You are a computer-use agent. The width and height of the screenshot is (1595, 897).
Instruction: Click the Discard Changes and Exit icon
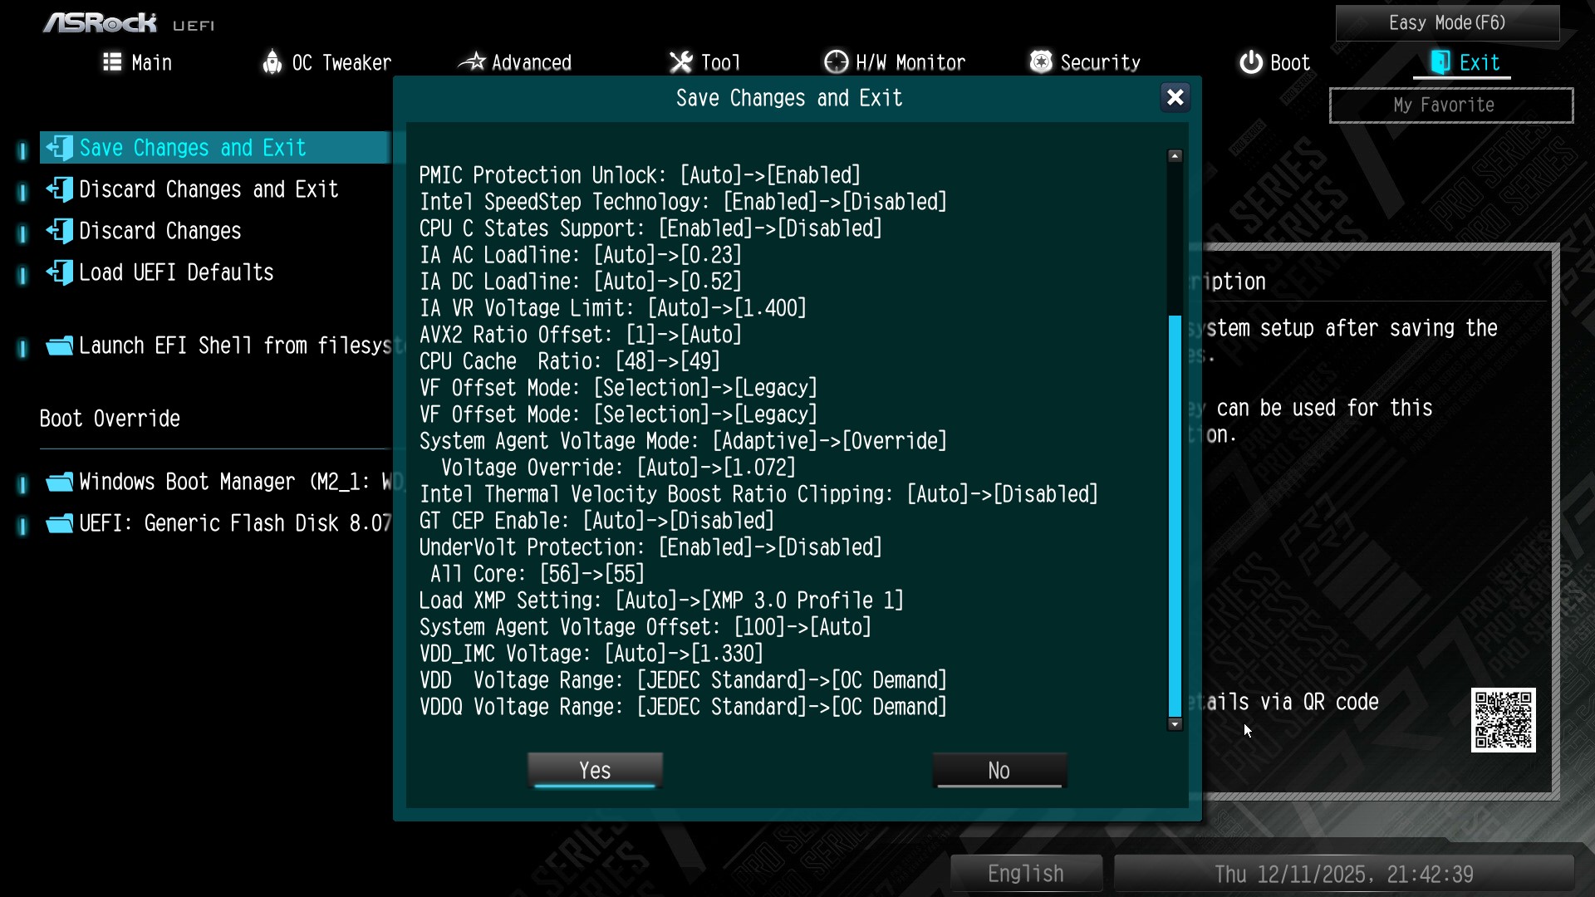pyautogui.click(x=60, y=189)
